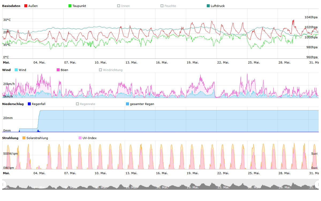Viewport: 321px width, 201px height.
Task: Click the left navigator range handle
Action: pos(4,184)
